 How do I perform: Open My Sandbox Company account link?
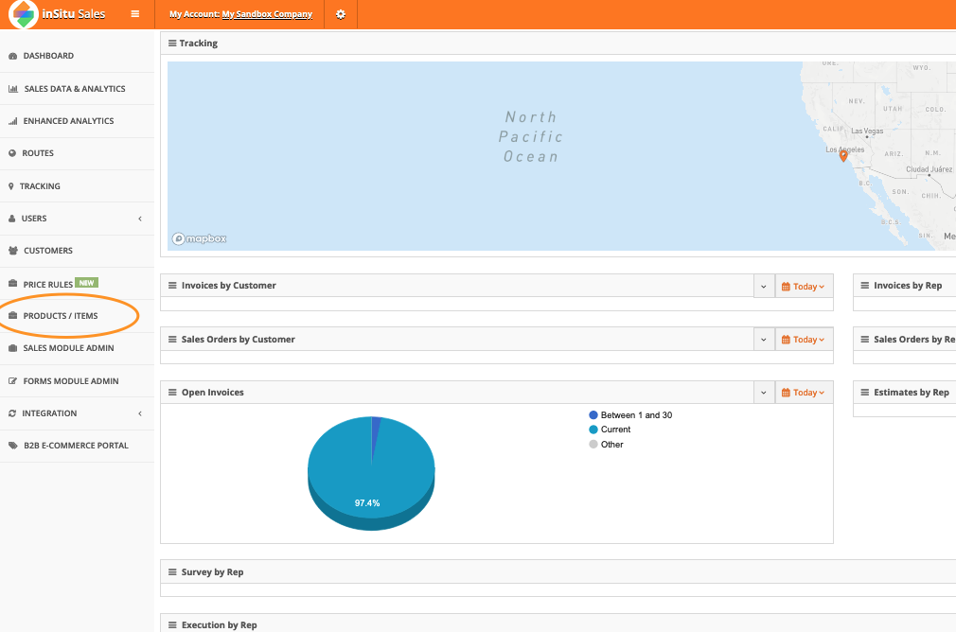tap(267, 14)
